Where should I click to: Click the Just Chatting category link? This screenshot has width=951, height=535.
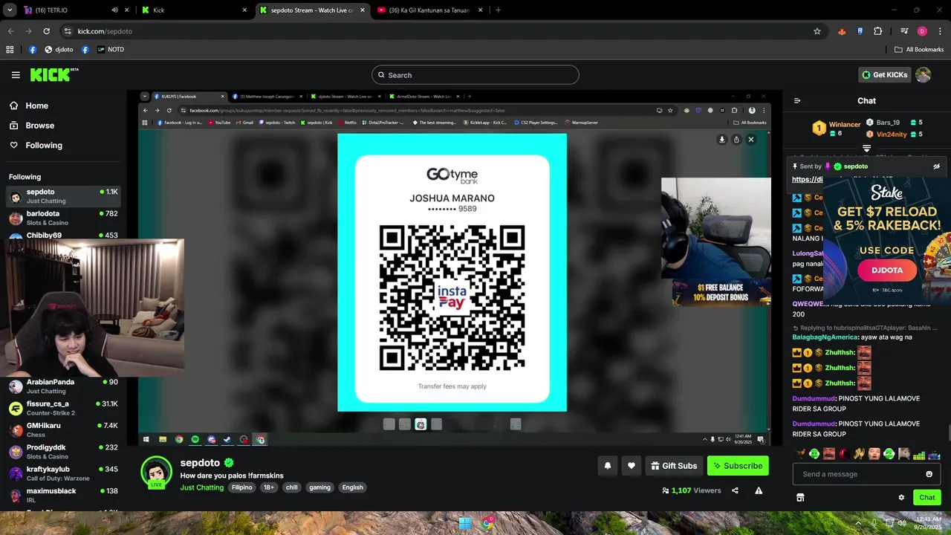202,487
